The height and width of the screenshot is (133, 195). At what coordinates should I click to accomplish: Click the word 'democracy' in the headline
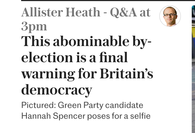click(56, 90)
